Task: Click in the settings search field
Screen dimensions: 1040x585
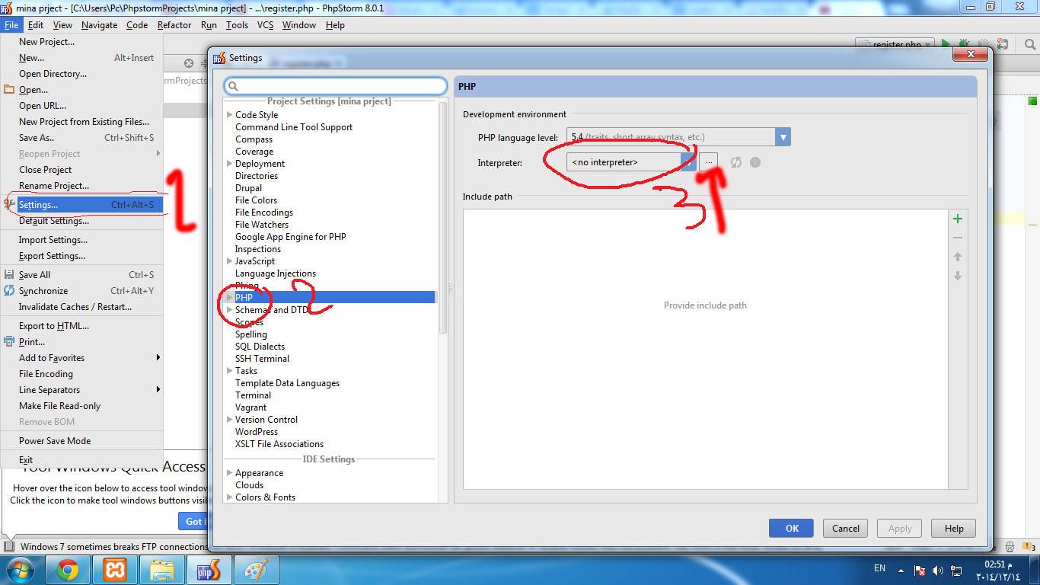Action: click(x=335, y=86)
